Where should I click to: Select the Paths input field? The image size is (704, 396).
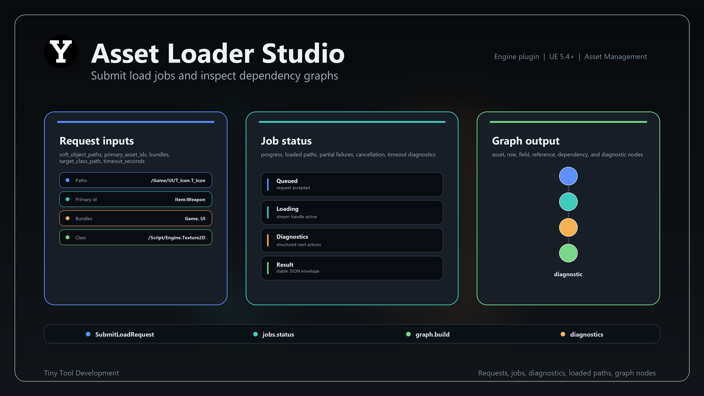[136, 180]
